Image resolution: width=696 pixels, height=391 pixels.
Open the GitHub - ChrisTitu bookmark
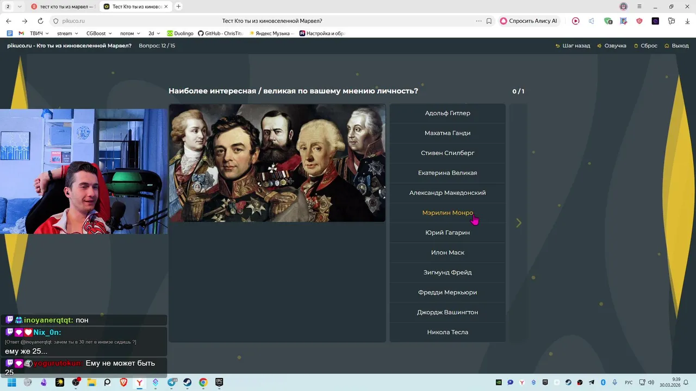point(220,33)
